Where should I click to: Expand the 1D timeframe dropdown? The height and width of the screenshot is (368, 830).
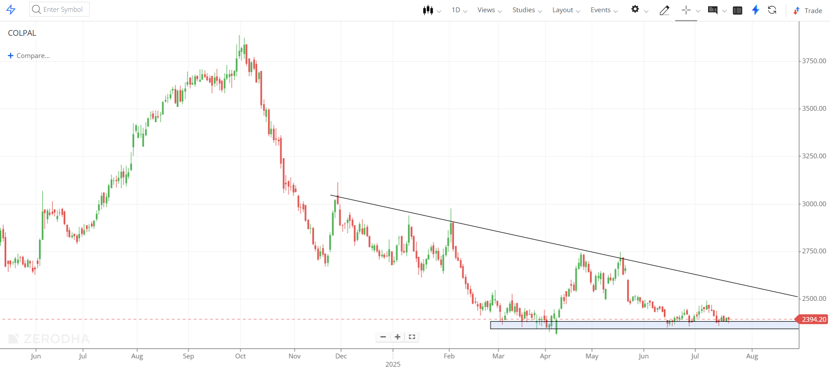coord(459,10)
